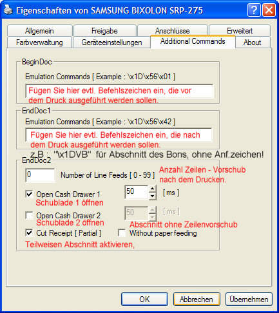Click the EndDoc1 emulation commands field
The width and height of the screenshot is (279, 313).
pyautogui.click(x=119, y=135)
